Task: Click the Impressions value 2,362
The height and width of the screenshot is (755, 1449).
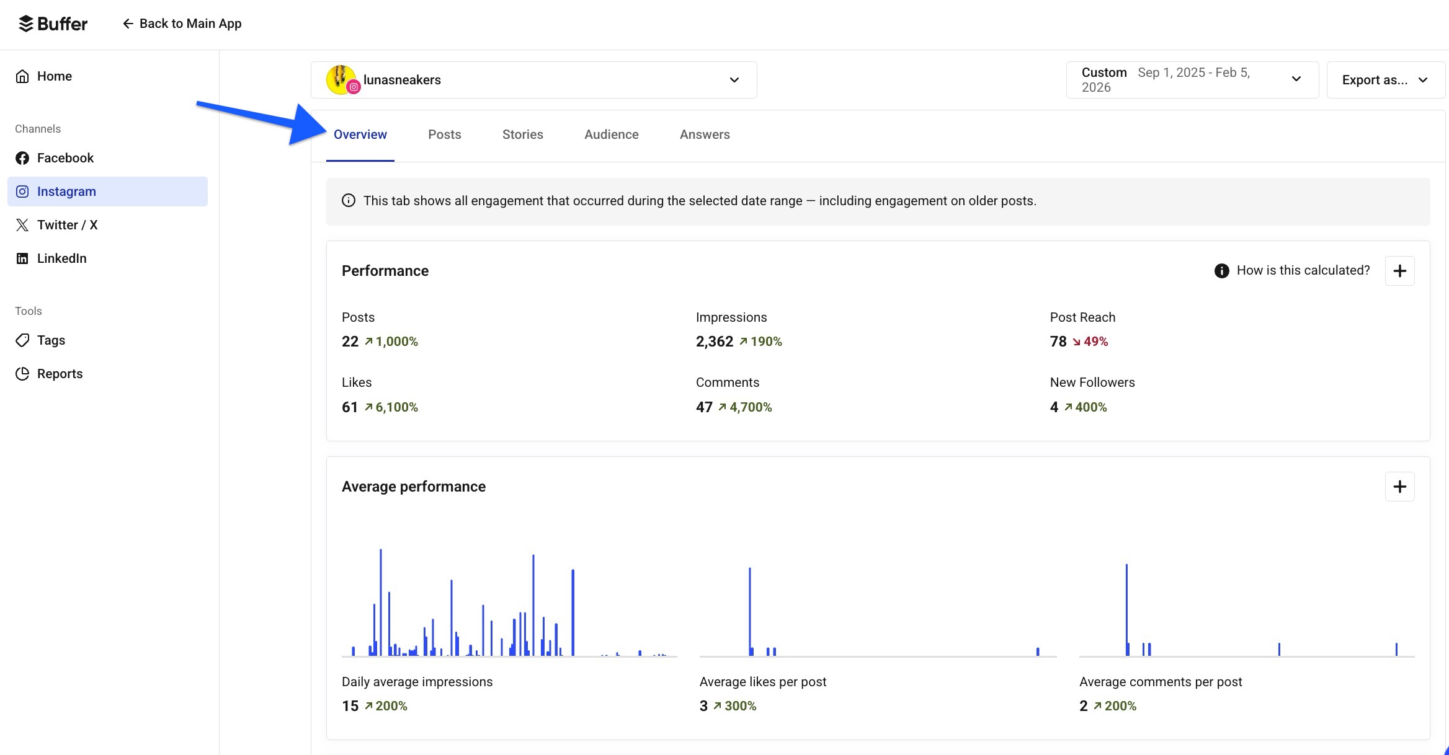Action: (715, 342)
